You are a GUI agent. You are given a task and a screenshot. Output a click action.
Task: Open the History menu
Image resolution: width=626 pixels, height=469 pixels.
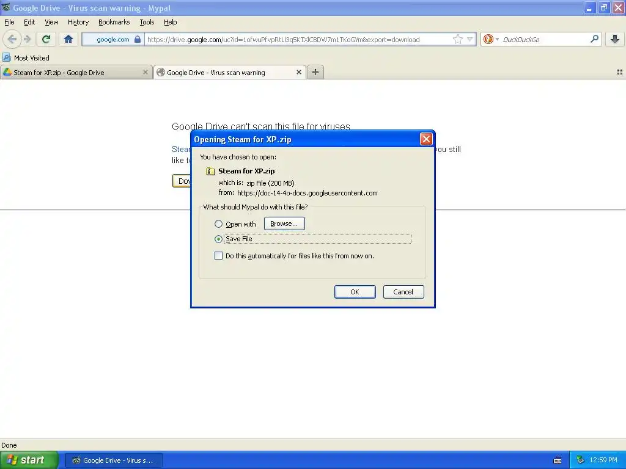pos(78,22)
